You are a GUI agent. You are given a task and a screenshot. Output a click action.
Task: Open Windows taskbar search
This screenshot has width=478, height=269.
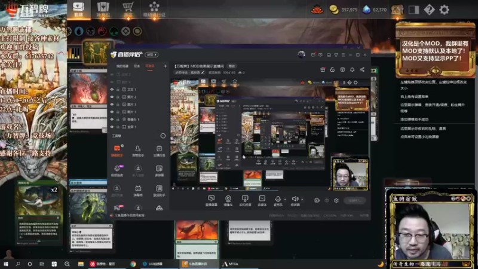[x=18, y=264]
